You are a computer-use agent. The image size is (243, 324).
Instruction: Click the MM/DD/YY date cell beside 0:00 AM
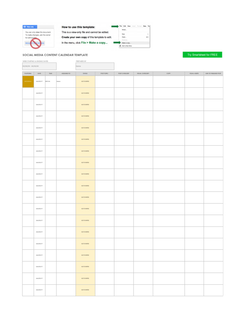pyautogui.click(x=39, y=82)
